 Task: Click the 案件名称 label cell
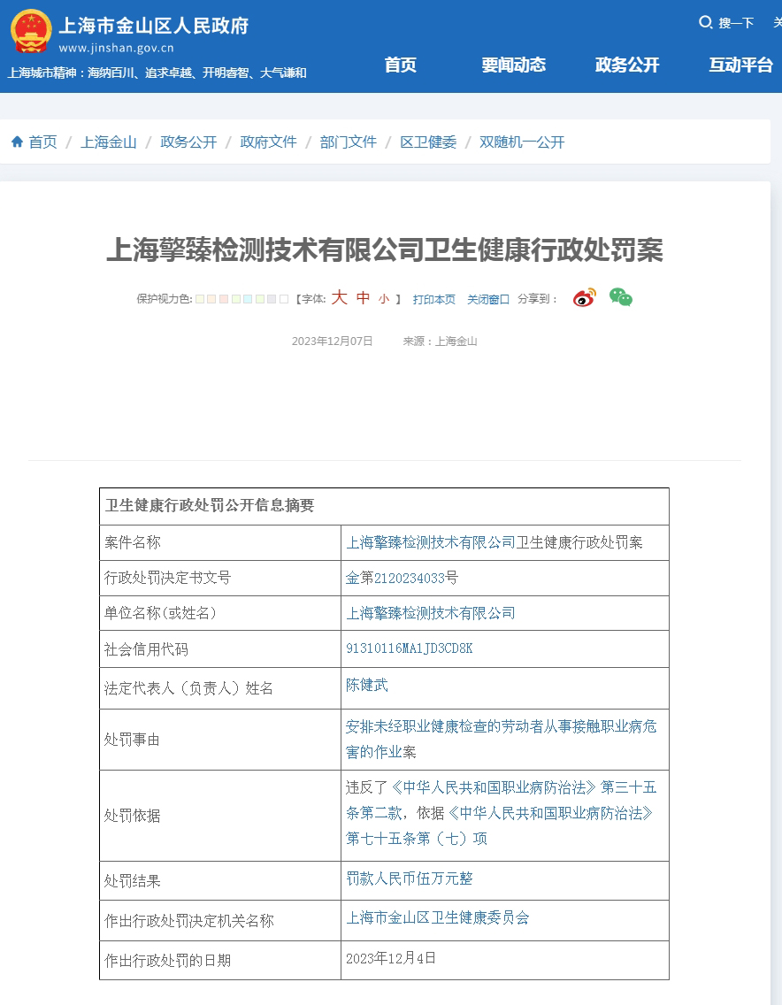coord(220,543)
